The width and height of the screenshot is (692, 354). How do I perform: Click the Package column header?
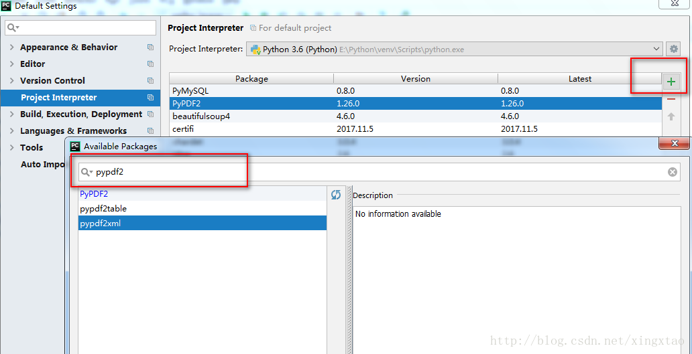tap(251, 79)
